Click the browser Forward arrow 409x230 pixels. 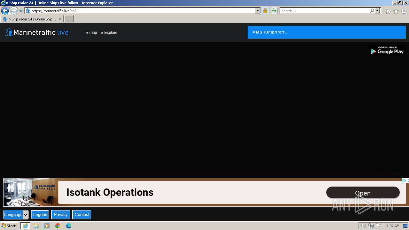(x=13, y=11)
